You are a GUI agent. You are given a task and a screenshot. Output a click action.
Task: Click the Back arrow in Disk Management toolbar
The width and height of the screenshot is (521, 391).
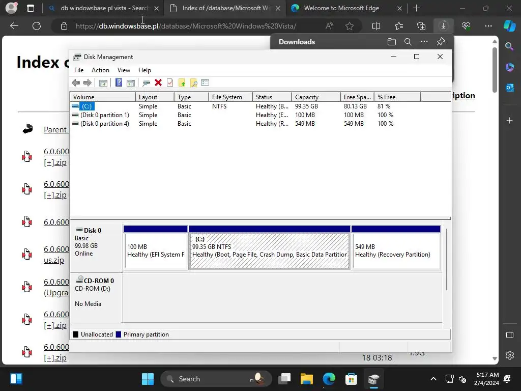click(76, 83)
